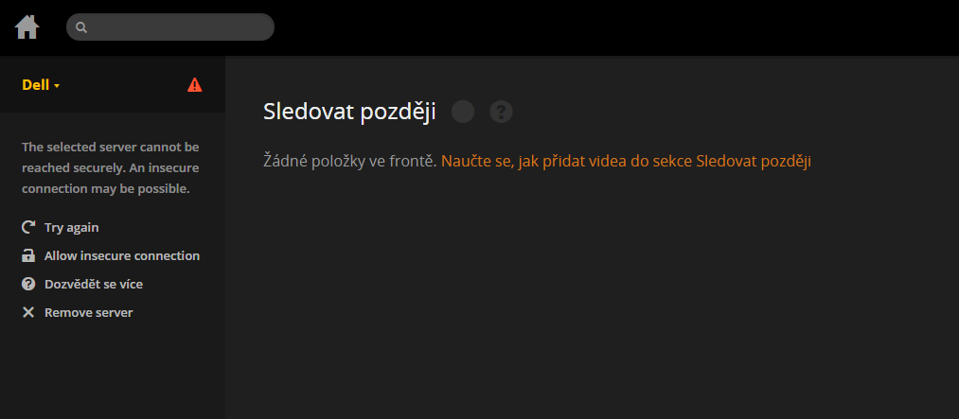Open the Naučte se, jak přidat videa link
The image size is (959, 419).
(626, 161)
